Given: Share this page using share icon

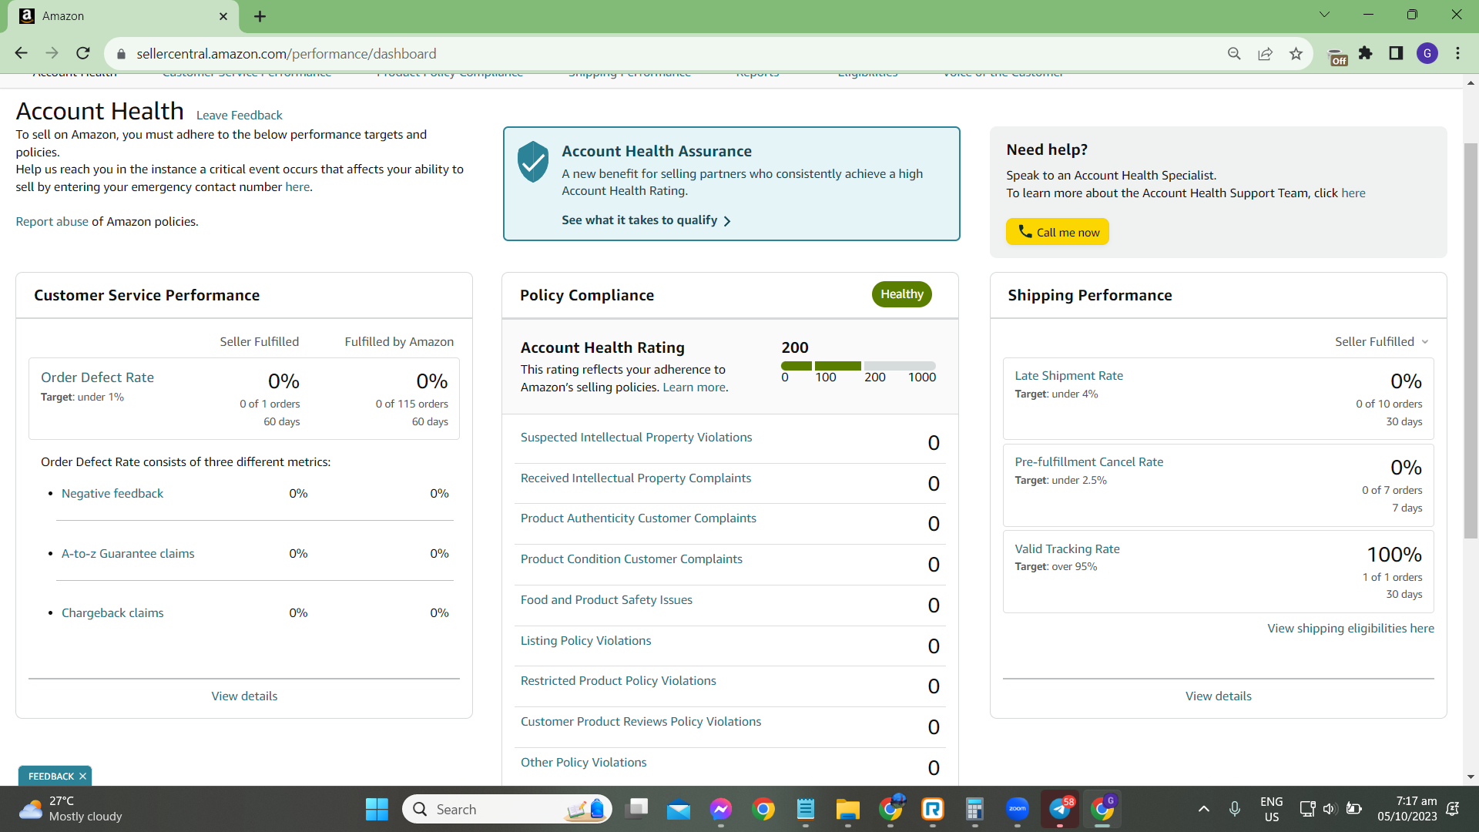Looking at the screenshot, I should (1265, 53).
